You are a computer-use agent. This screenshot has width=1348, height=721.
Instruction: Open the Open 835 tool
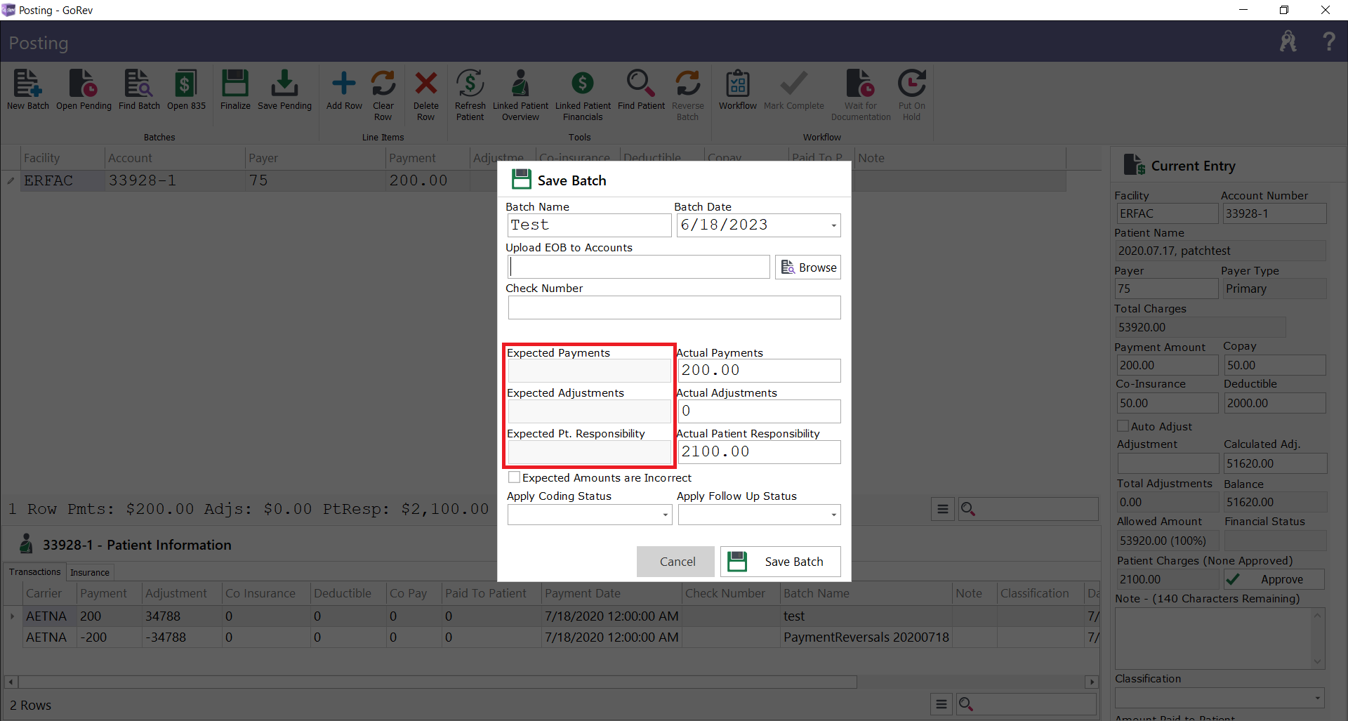[185, 91]
